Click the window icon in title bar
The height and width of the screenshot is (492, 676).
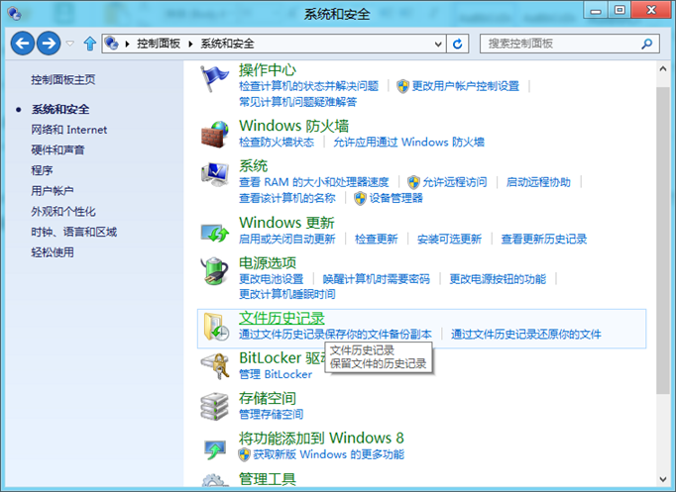pos(14,14)
